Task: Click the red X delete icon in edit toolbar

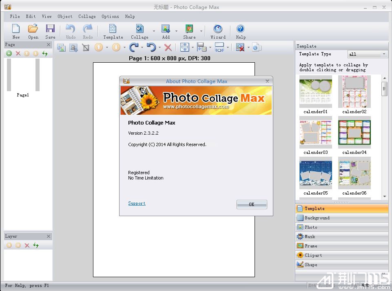Action: pos(168,47)
